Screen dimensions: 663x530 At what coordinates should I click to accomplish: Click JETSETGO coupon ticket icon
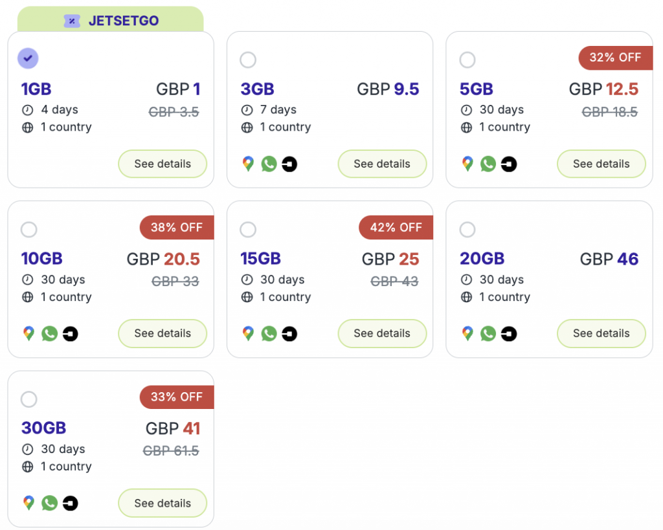pos(72,21)
